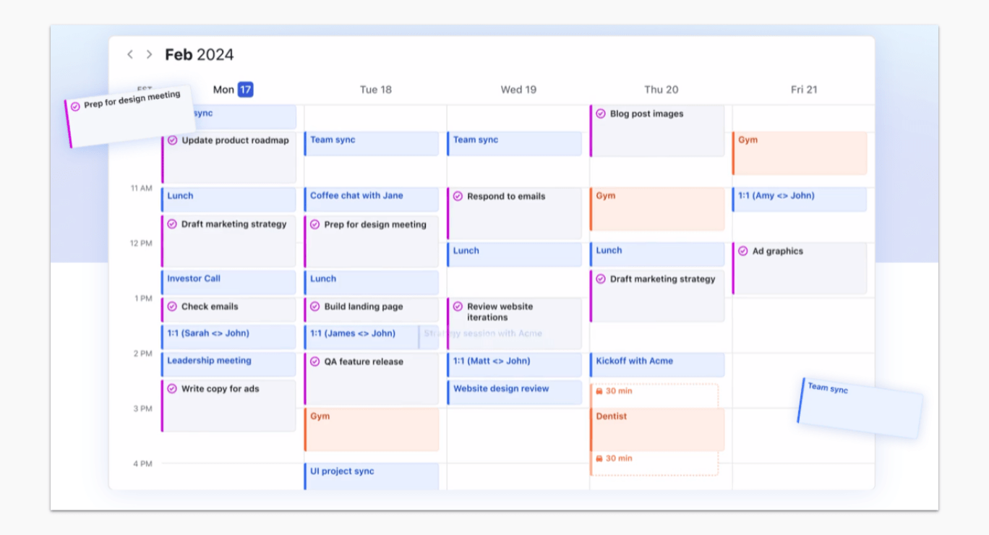Toggle completion of 'QA feature release' task
The image size is (989, 535).
click(x=315, y=361)
